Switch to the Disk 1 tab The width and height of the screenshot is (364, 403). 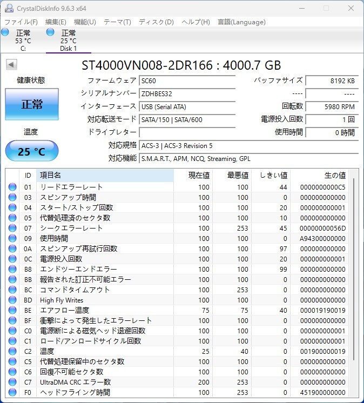[69, 41]
